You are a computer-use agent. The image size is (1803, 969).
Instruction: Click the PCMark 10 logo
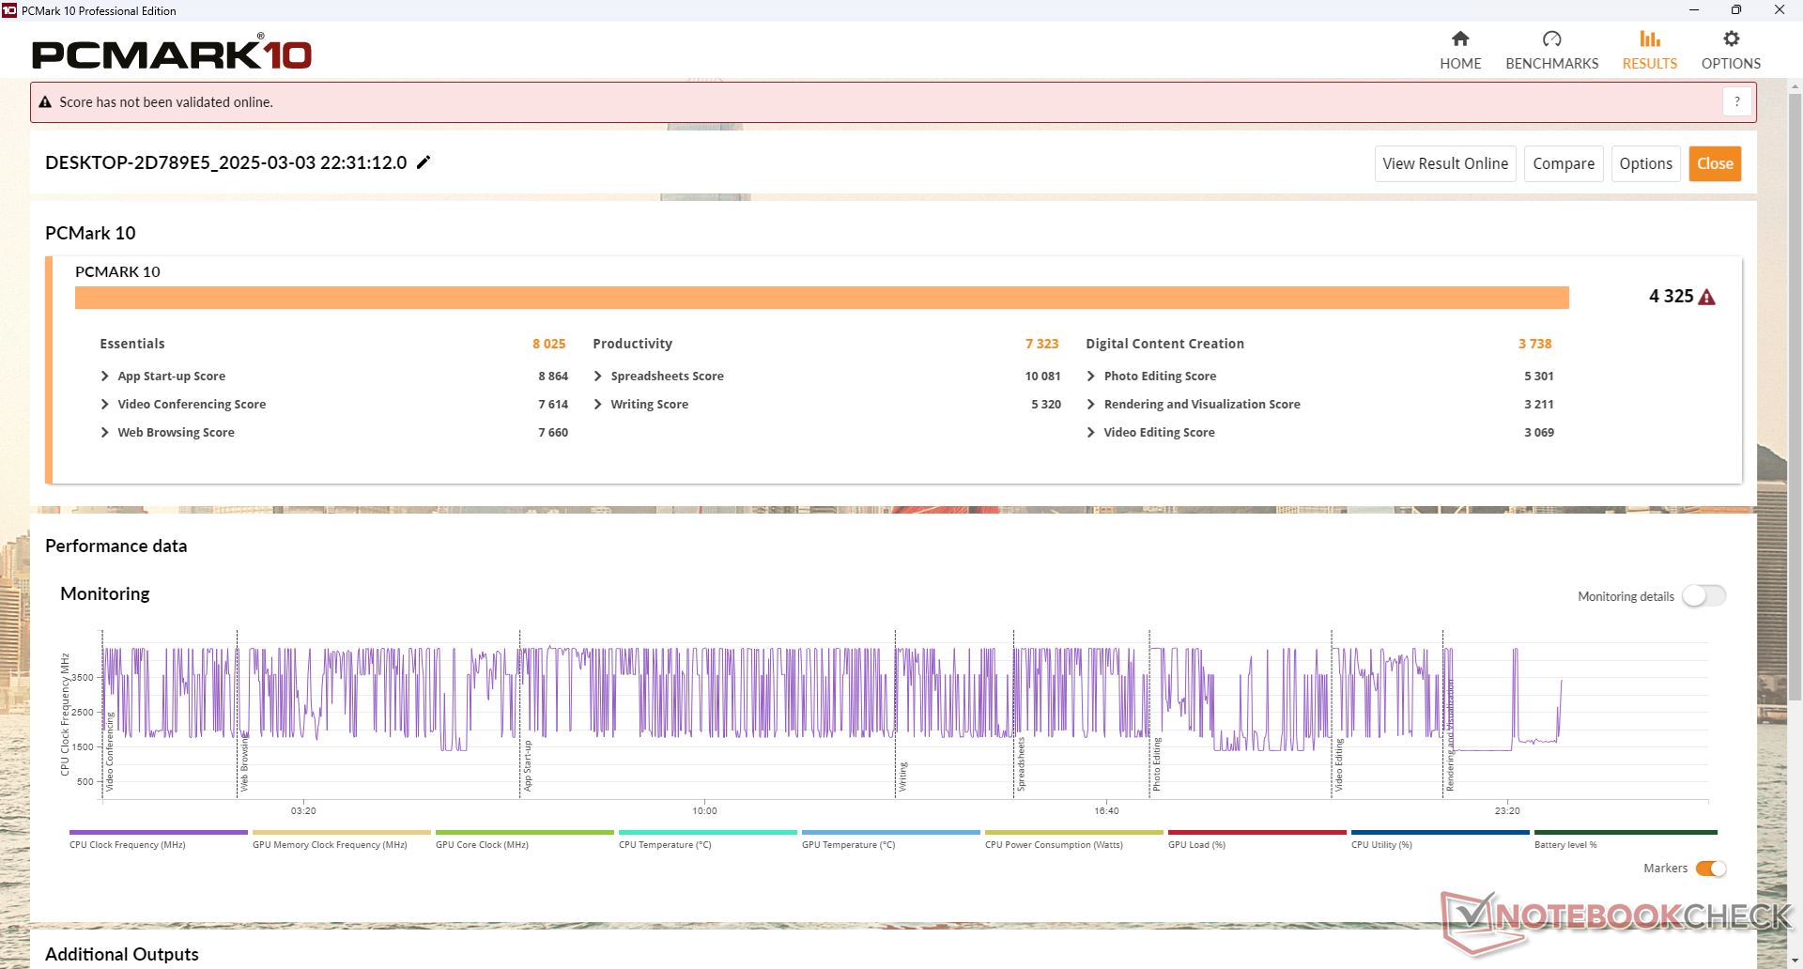pyautogui.click(x=172, y=54)
